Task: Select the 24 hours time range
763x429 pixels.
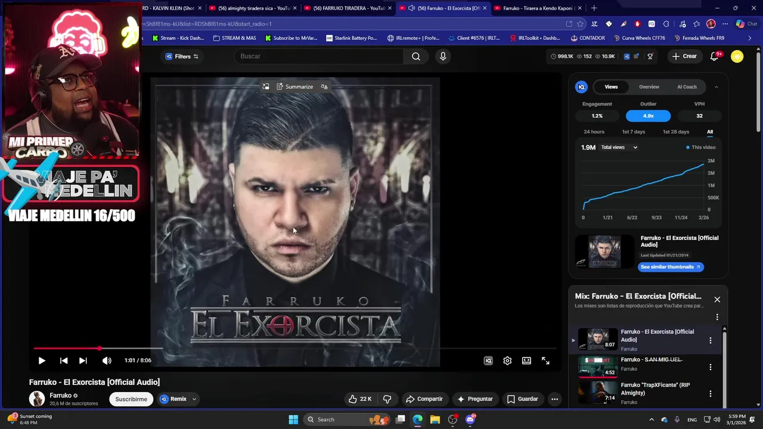Action: click(x=594, y=132)
